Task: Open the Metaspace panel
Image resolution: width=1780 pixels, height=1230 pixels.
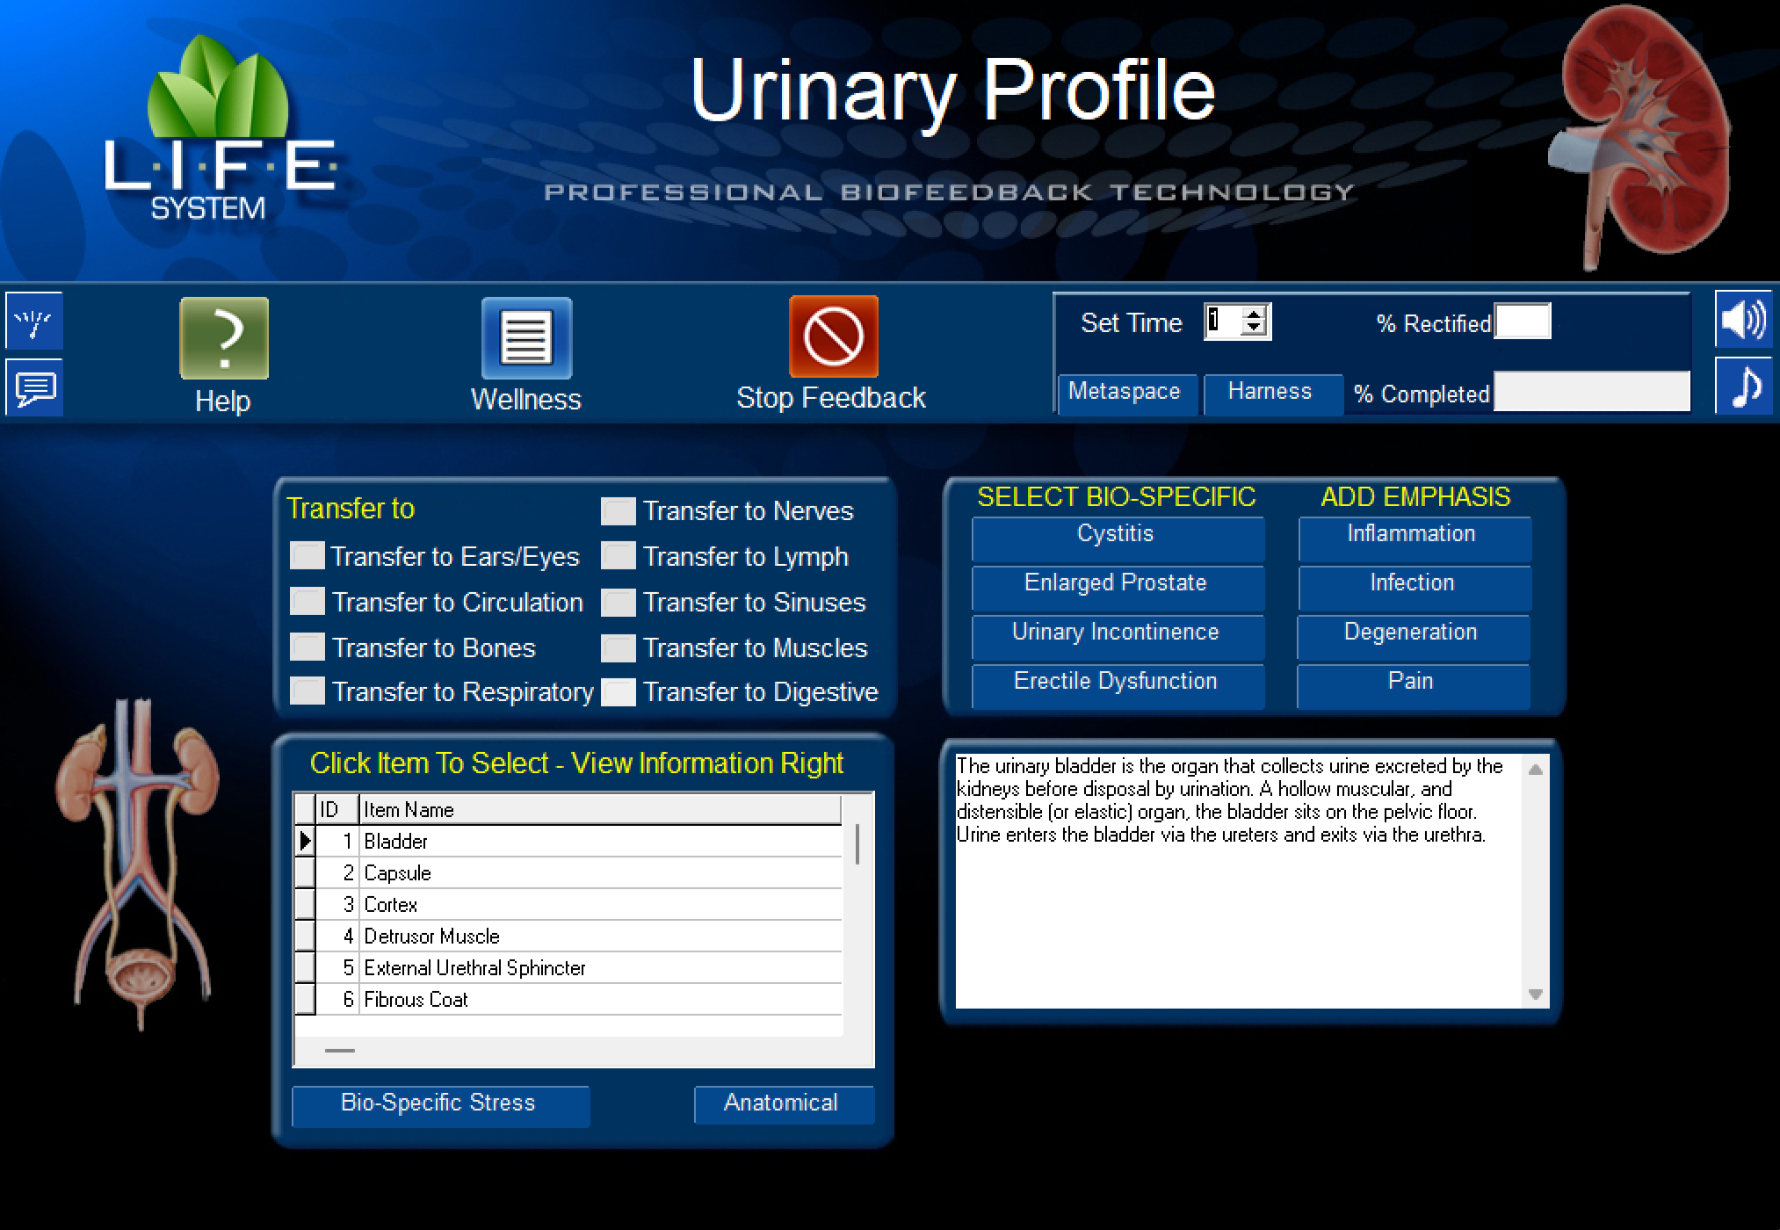Action: pos(1127,393)
